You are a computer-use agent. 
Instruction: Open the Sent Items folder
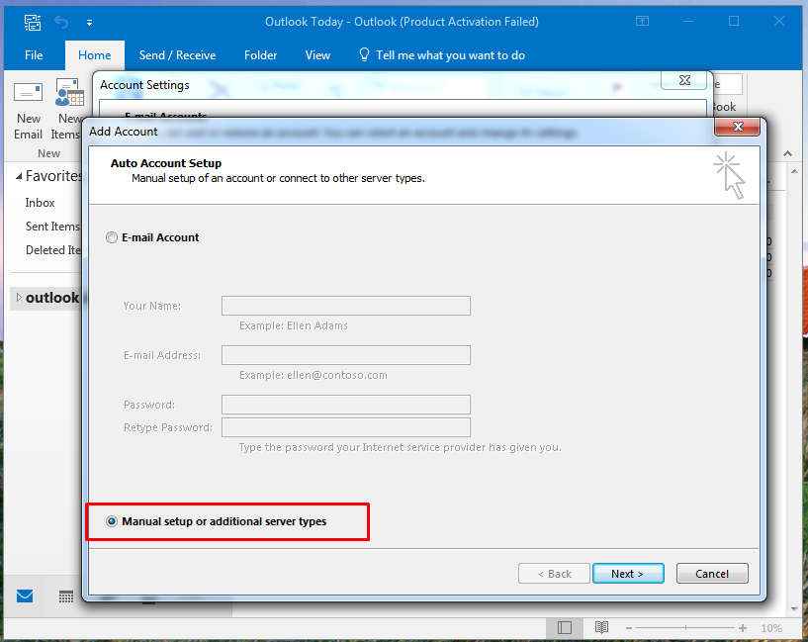coord(53,227)
